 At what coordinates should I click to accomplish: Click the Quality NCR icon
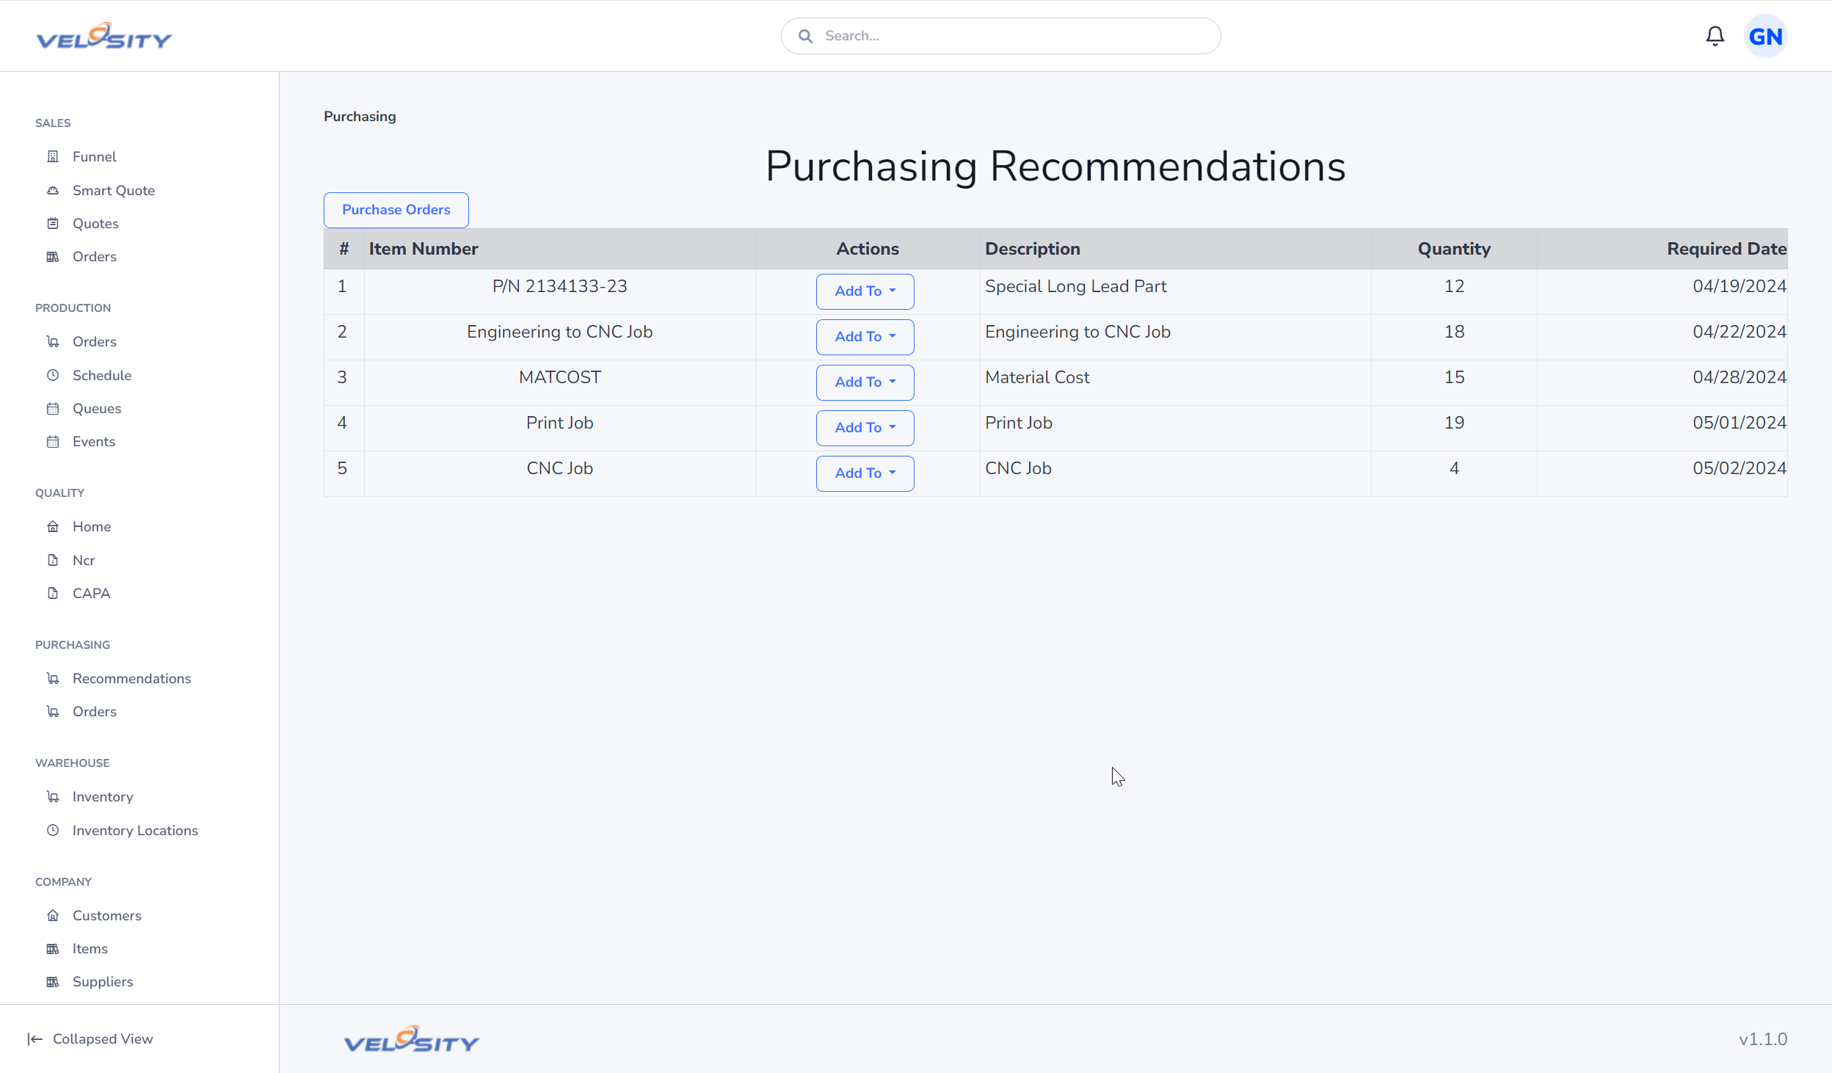pyautogui.click(x=52, y=559)
